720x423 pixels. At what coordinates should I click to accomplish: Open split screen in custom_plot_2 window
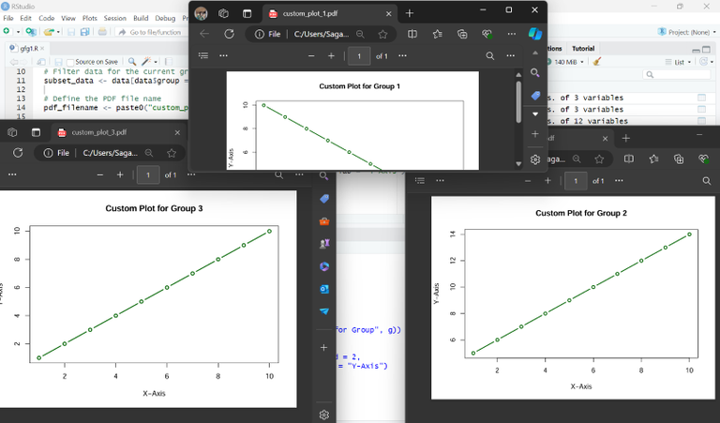629,159
